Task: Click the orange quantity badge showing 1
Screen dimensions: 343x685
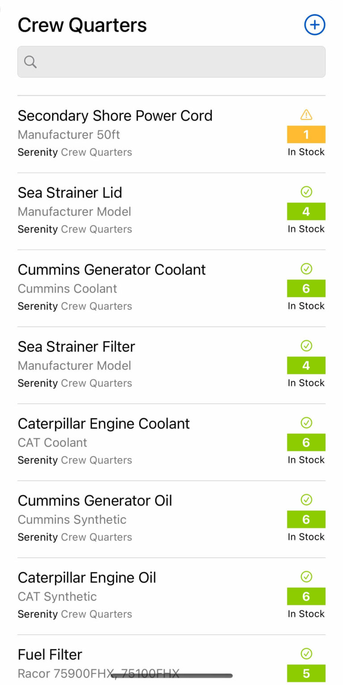Action: (306, 134)
